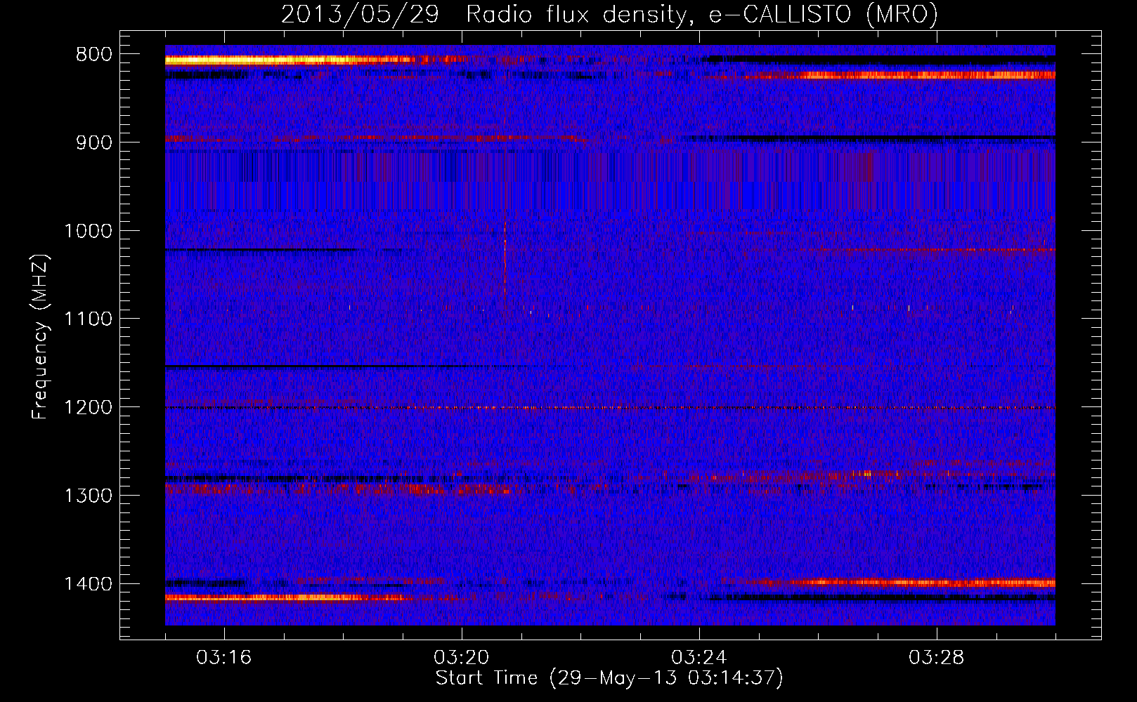Click the 03:16 time tick label
Screen dimensions: 1137x702
224,658
